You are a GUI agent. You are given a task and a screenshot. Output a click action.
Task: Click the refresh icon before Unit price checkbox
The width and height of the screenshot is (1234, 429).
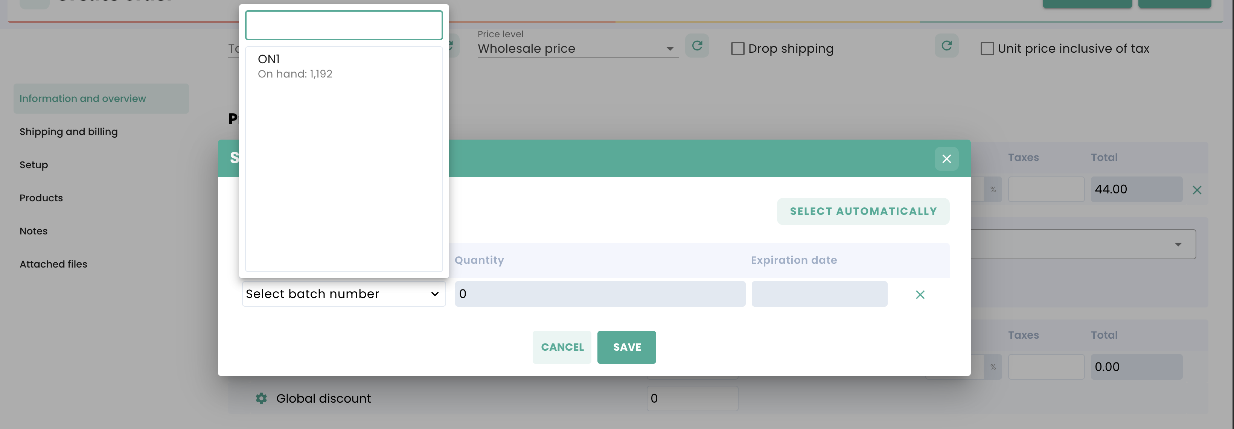946,46
